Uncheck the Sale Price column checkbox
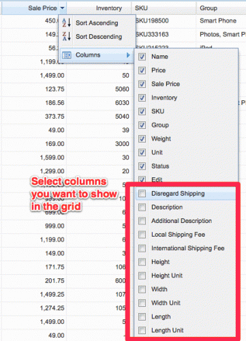 click(142, 84)
